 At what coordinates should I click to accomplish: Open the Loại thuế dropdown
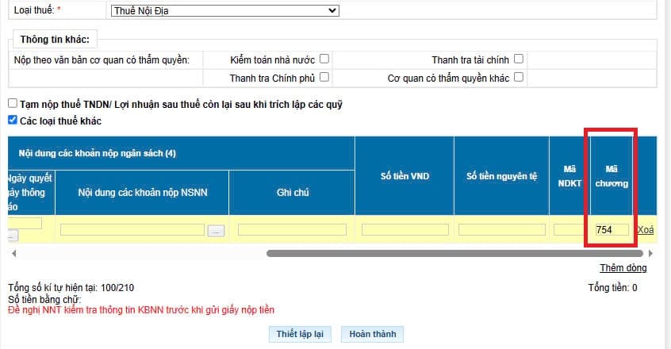[x=222, y=10]
